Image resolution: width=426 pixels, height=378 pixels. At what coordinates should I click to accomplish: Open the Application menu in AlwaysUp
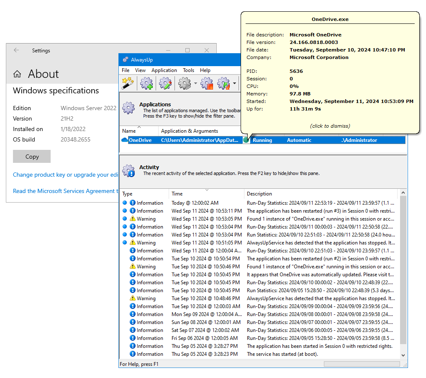pos(164,70)
